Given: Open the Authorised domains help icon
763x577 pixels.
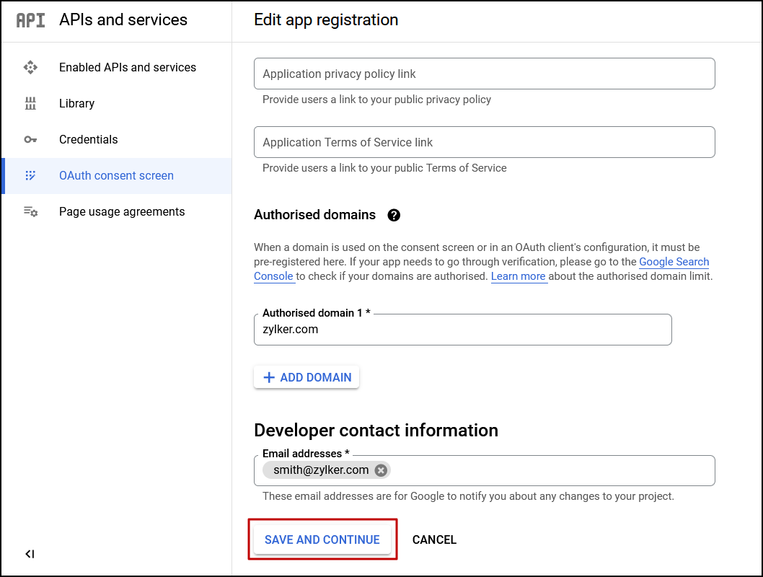Looking at the screenshot, I should 394,214.
